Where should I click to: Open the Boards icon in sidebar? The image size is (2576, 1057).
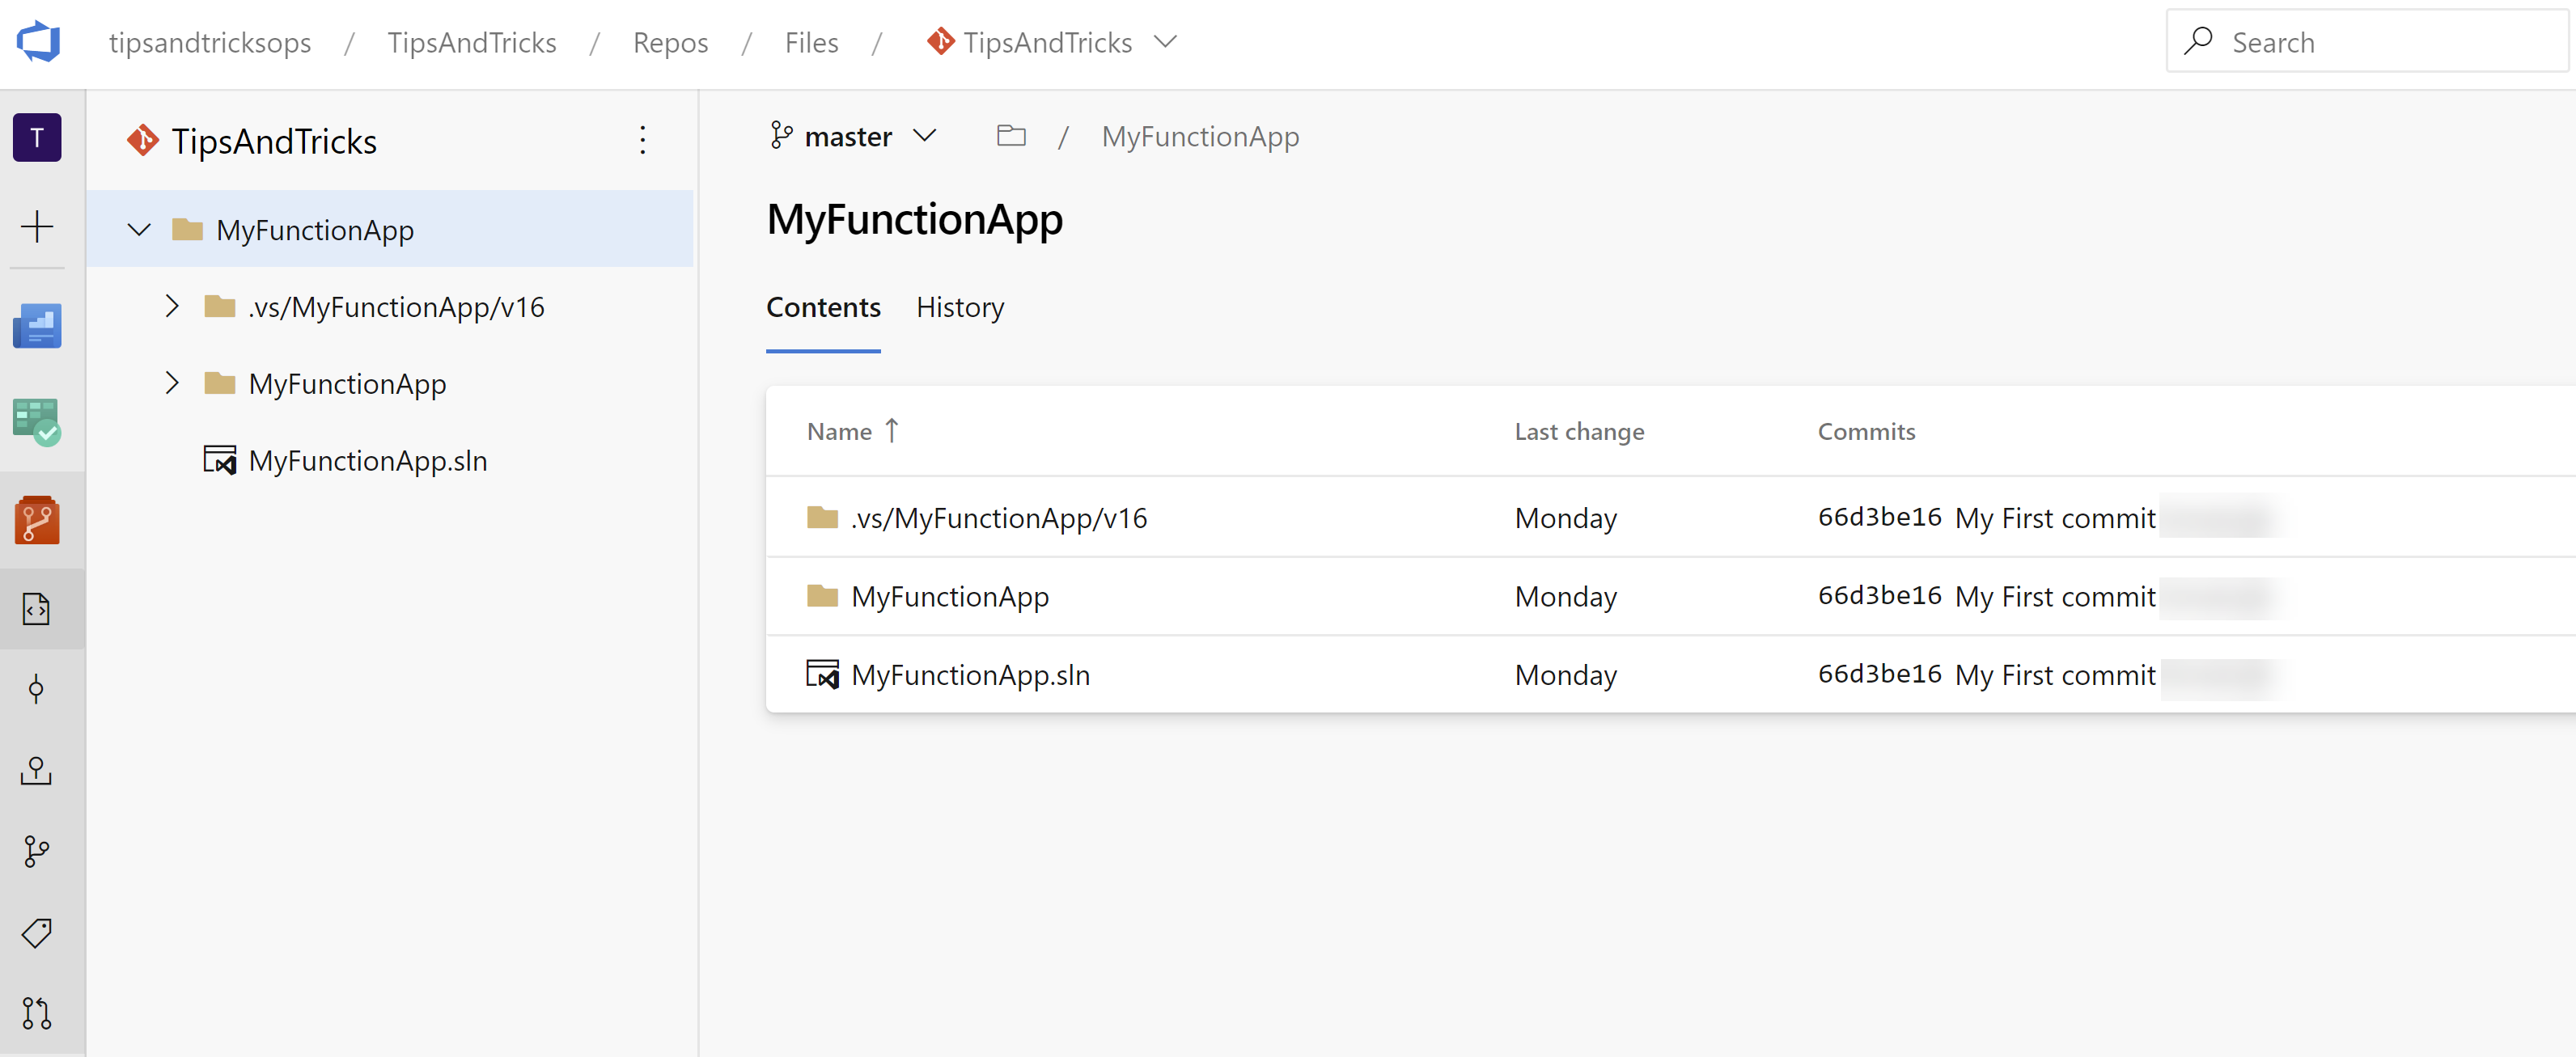[x=37, y=325]
